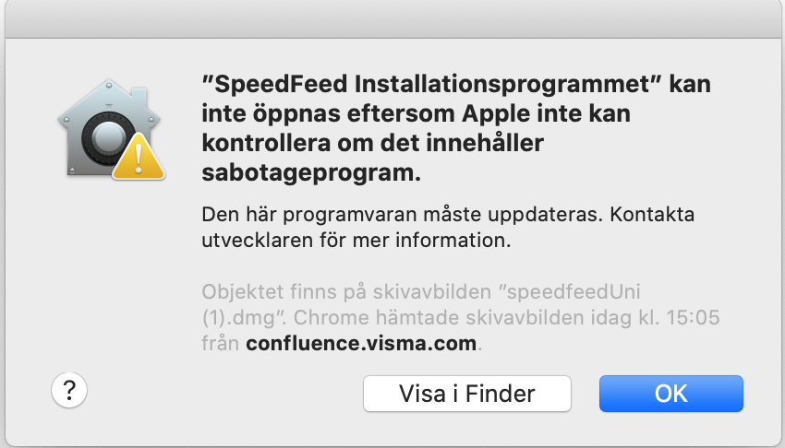Click the "utvecklaren för mer information" line
Image resolution: width=785 pixels, height=448 pixels.
356,242
